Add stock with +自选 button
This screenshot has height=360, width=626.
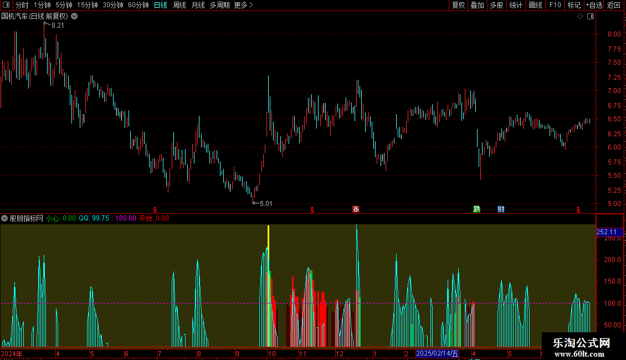tap(594, 5)
